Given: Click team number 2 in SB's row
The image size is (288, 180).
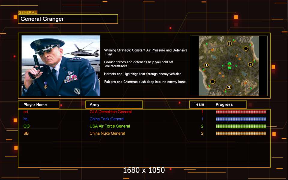Looking at the screenshot, I should point(202,133).
